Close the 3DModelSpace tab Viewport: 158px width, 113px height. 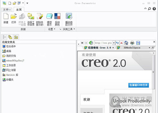pos(149,48)
